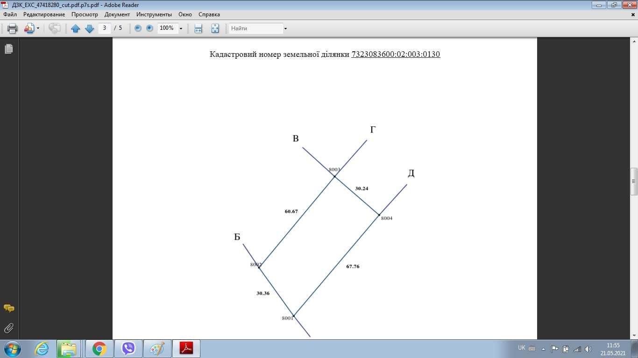Screen dimensions: 638x358
Task: Click the power plug tray icon
Action: (x=566, y=349)
